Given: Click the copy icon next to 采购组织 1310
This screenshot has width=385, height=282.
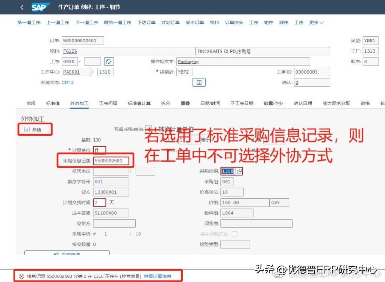Looking at the screenshot, I should point(239,171).
